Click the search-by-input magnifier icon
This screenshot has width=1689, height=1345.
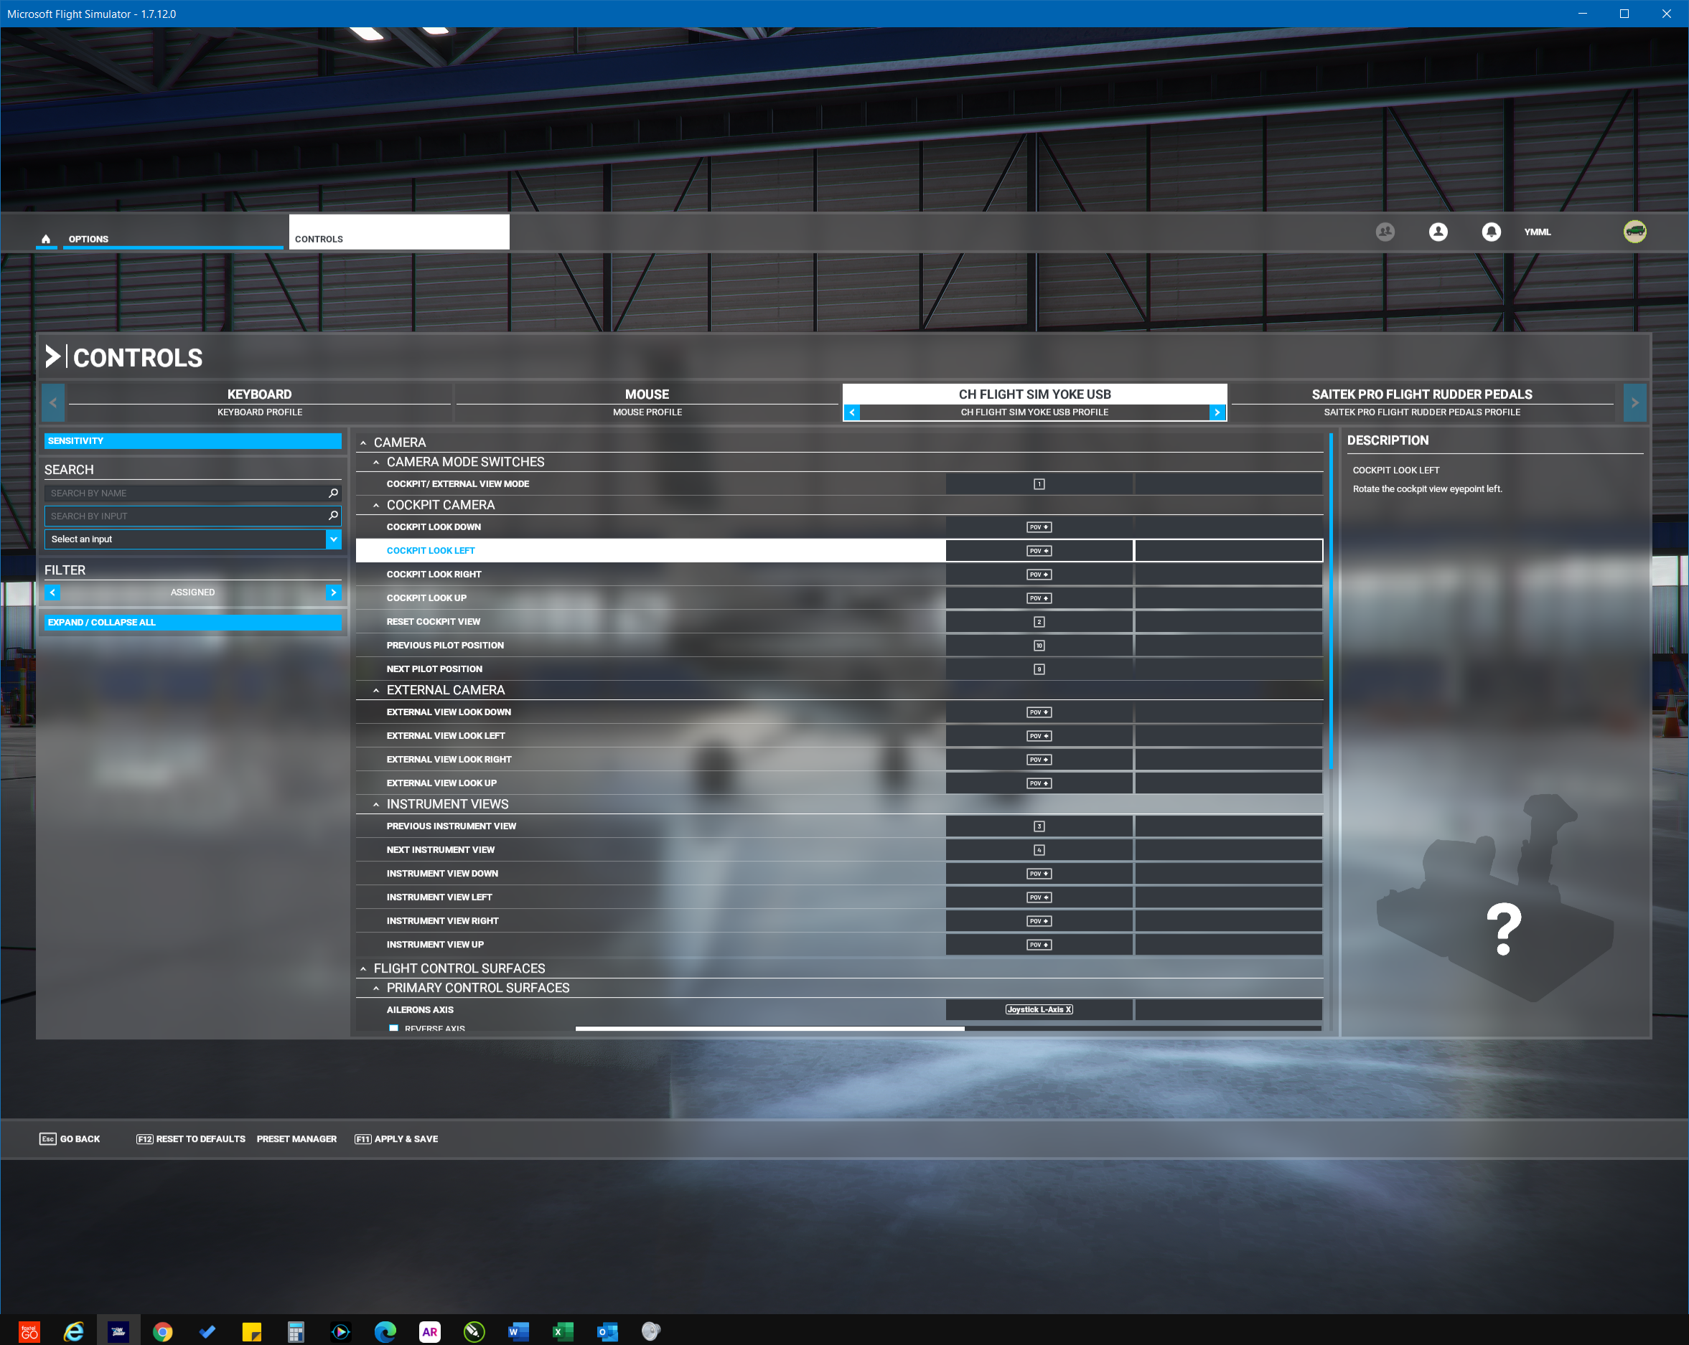tap(333, 516)
